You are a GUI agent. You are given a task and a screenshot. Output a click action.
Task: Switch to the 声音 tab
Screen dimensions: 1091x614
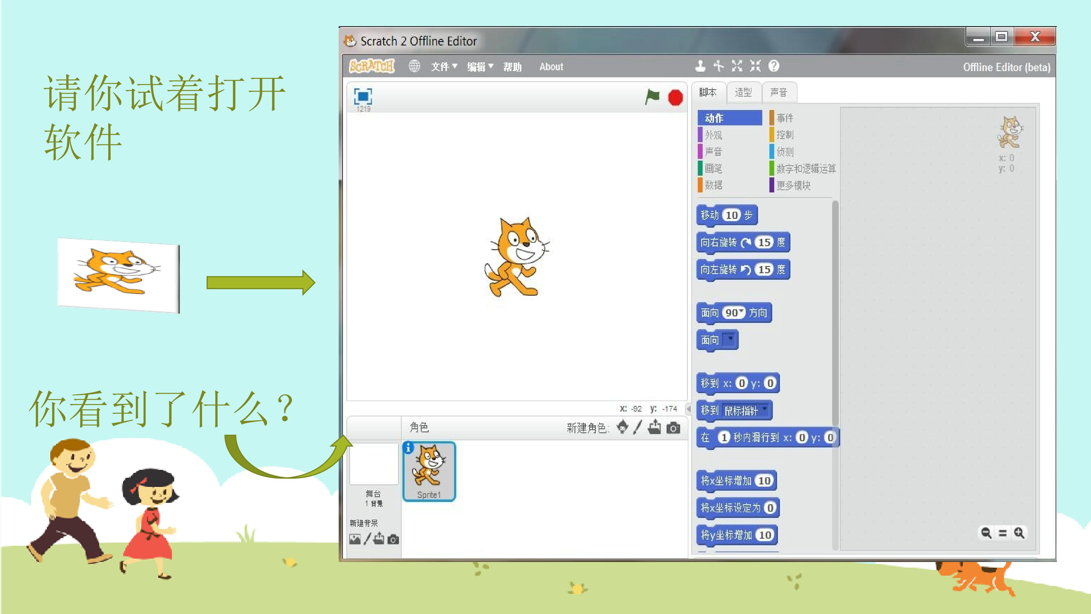[779, 92]
